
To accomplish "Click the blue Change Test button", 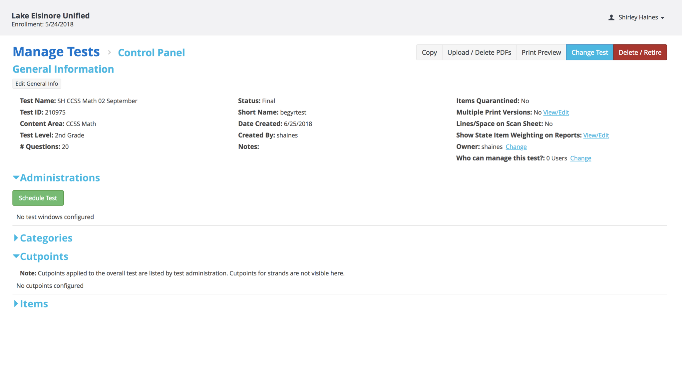I will (589, 52).
